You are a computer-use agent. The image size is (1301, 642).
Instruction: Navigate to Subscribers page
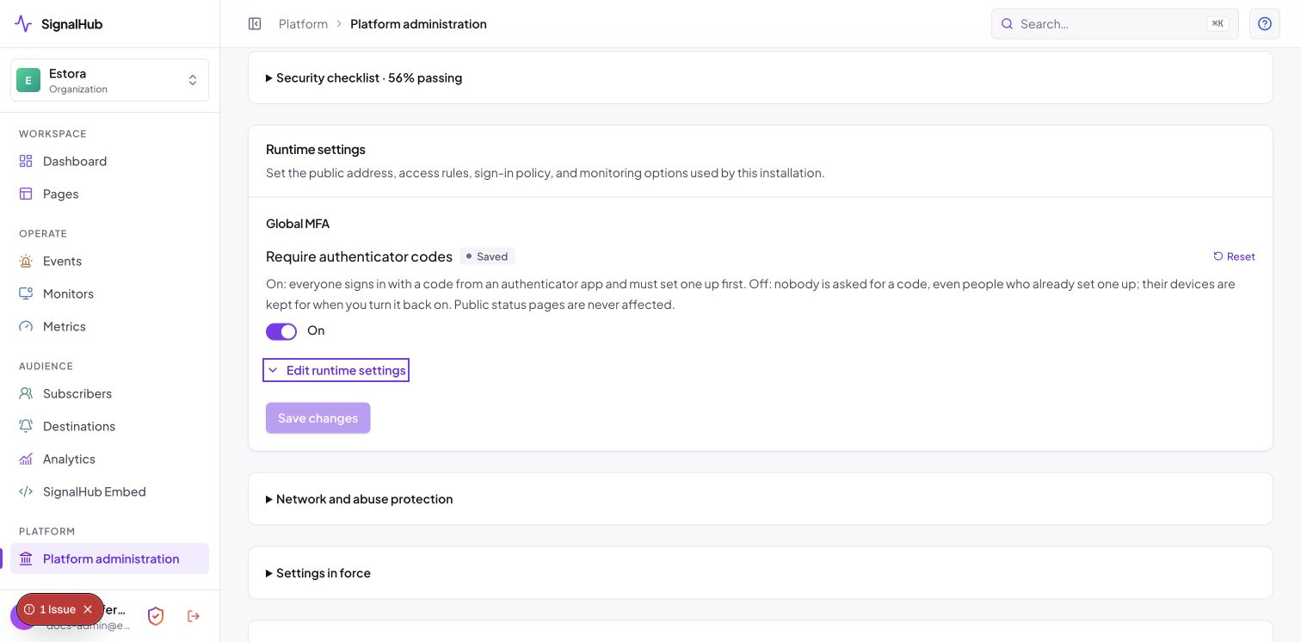(x=109, y=393)
